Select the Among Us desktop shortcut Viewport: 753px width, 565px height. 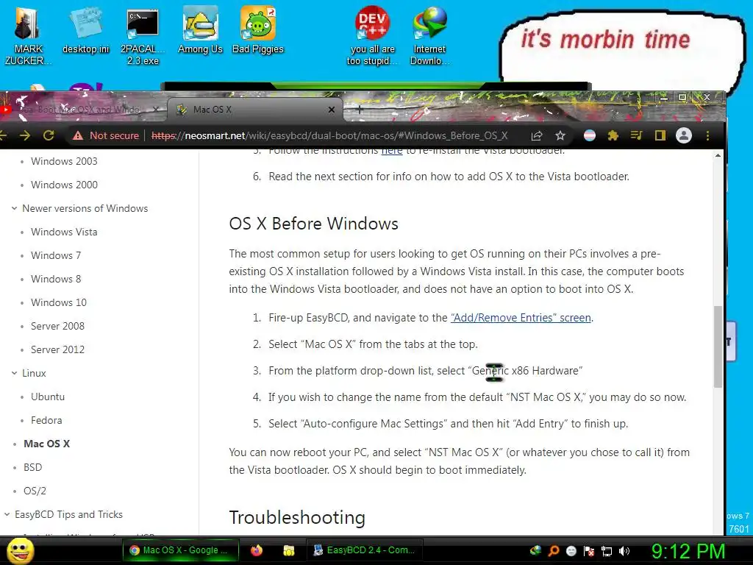(200, 30)
